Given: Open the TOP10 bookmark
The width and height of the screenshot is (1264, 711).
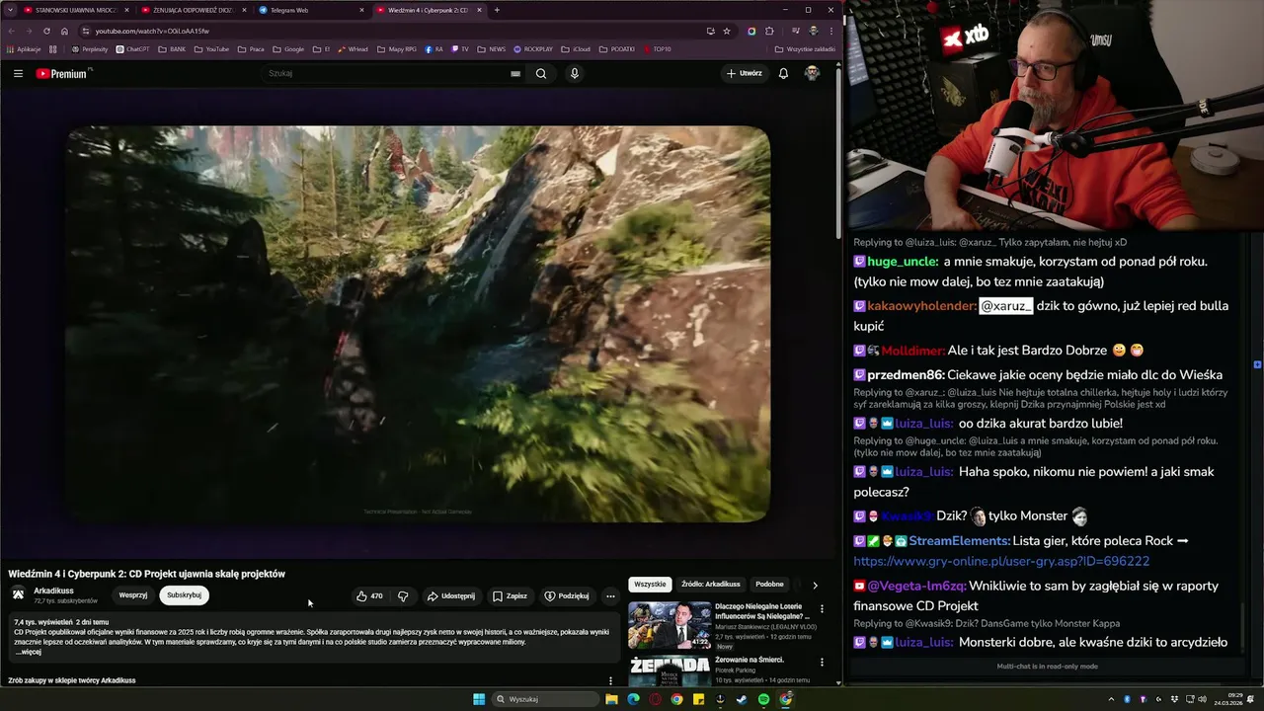Looking at the screenshot, I should [x=657, y=48].
